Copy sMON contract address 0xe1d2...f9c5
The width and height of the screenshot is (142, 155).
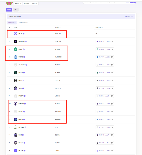click(112, 119)
